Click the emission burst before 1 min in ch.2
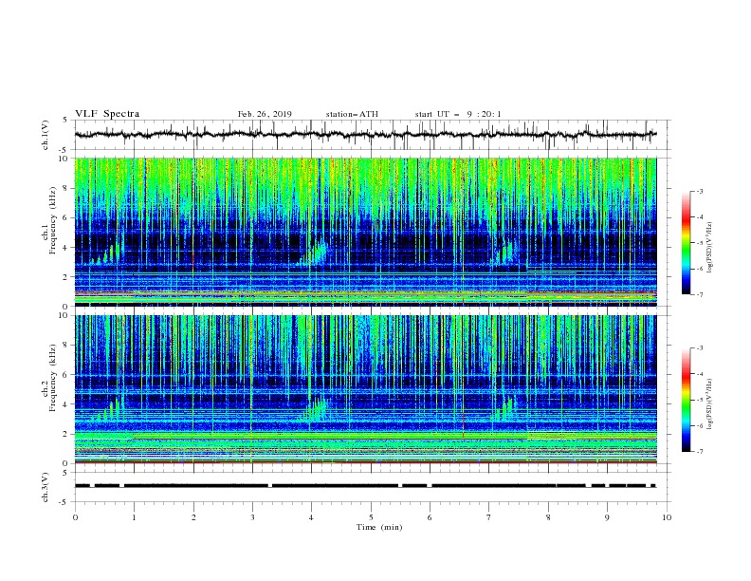Screen dimensions: 751x581 click(108, 408)
